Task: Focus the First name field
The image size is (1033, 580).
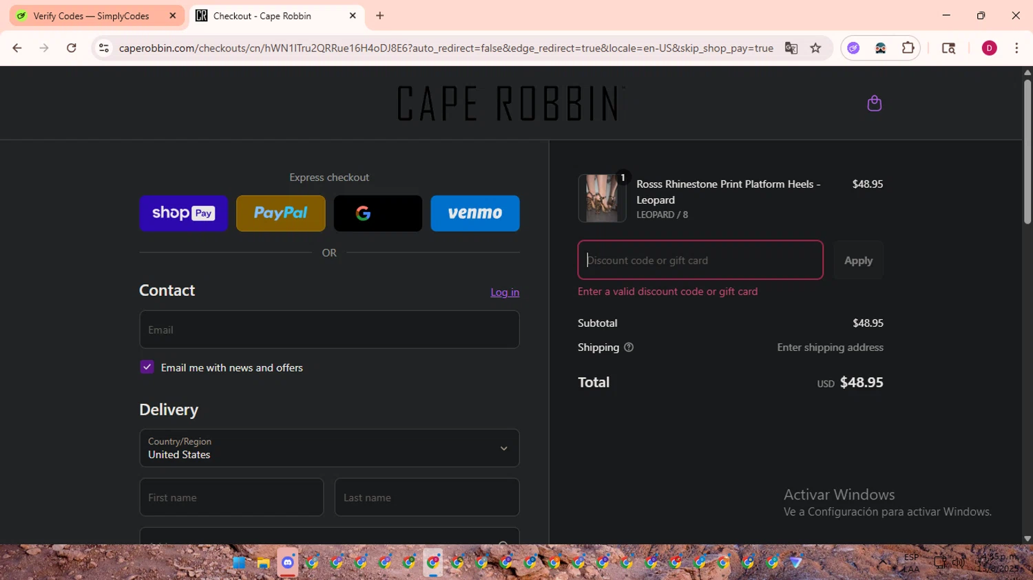Action: (x=231, y=497)
